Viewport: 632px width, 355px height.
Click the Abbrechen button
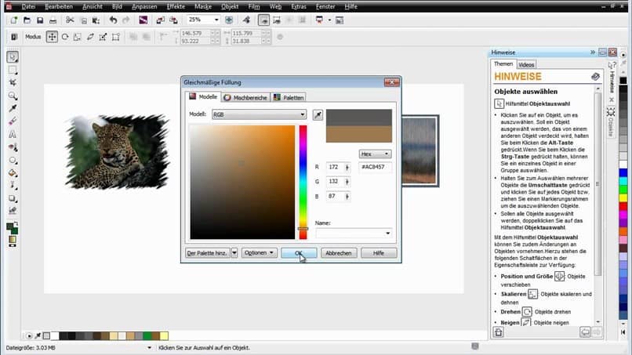click(339, 253)
